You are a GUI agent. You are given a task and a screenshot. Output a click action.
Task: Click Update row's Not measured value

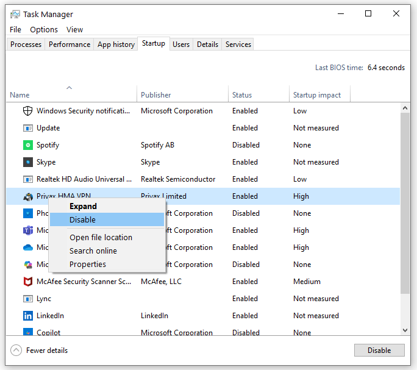(316, 128)
